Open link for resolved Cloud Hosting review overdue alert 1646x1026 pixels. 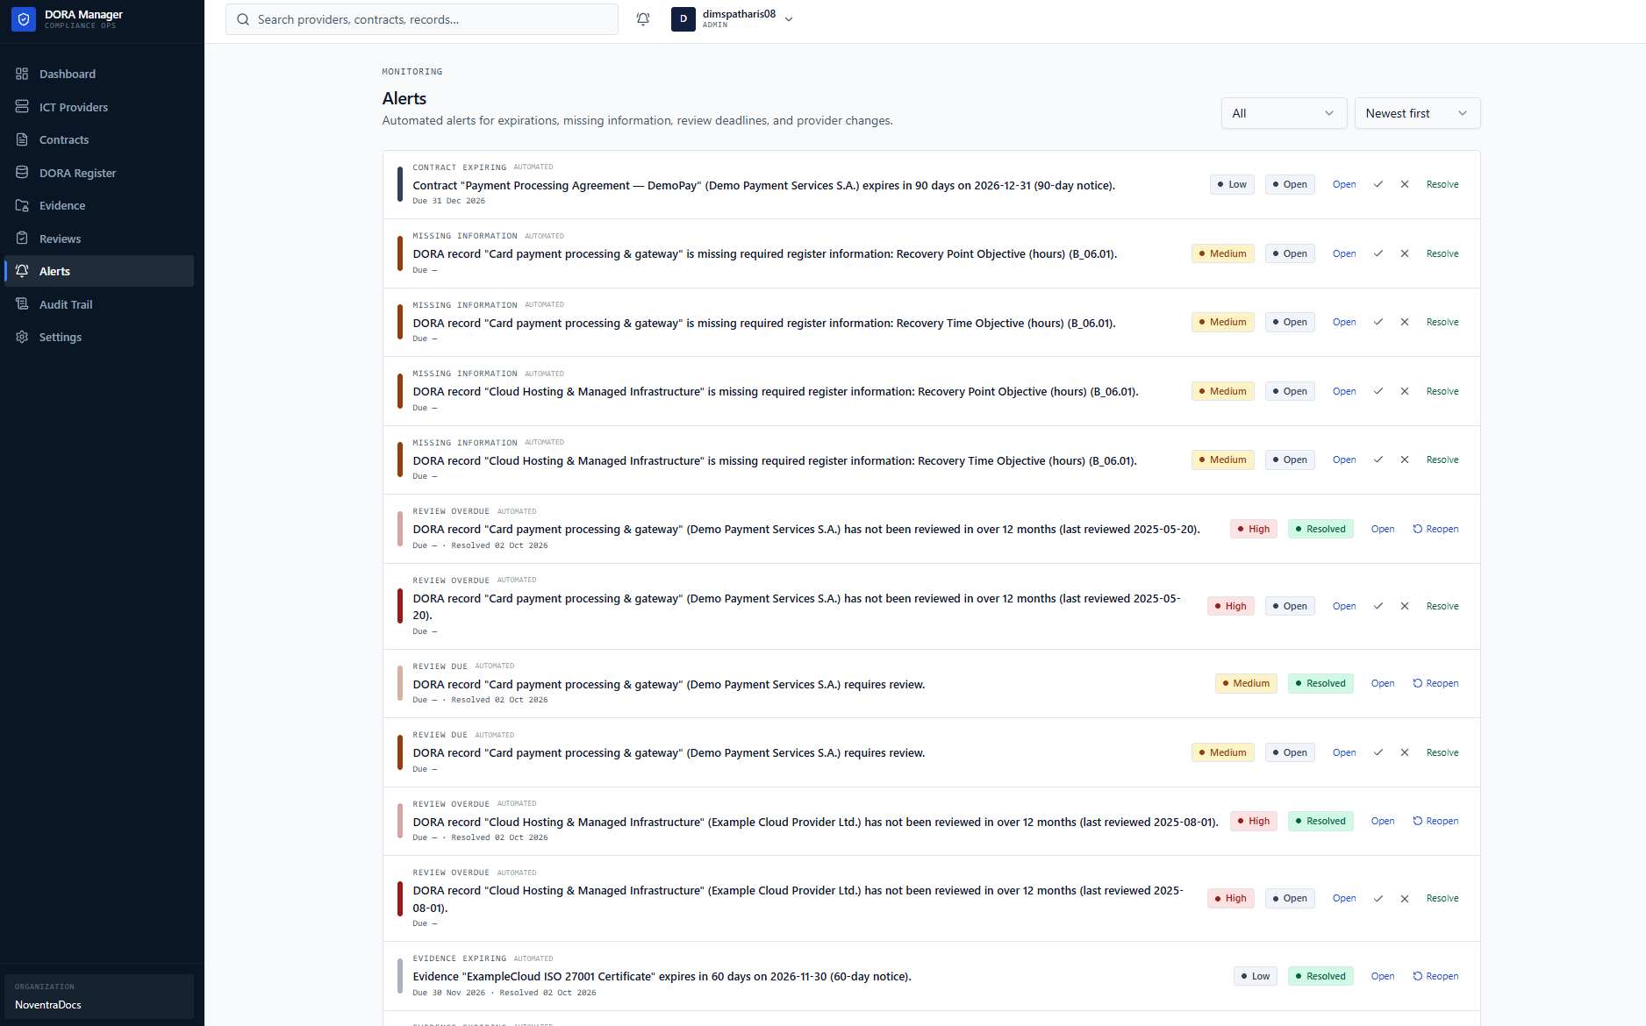1383,821
